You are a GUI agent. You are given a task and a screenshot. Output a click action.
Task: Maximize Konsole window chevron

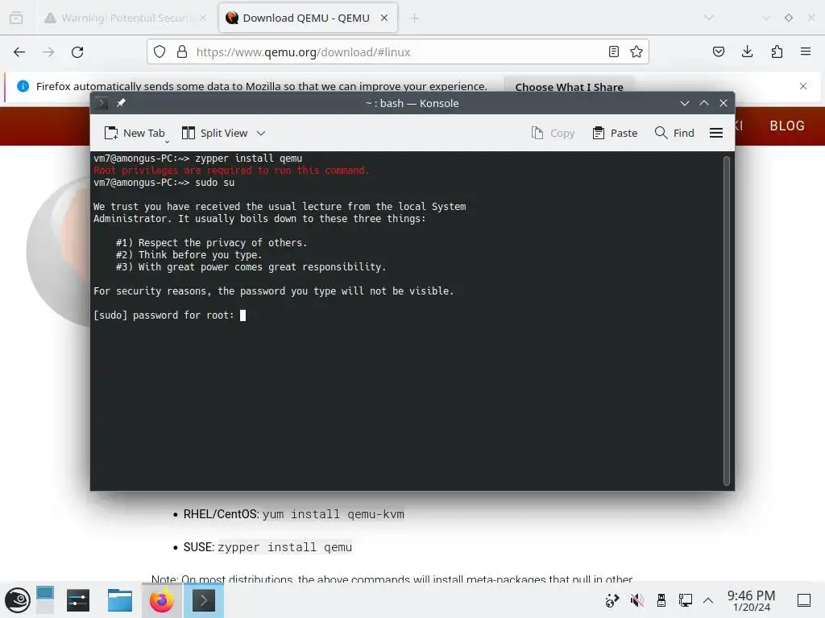point(704,103)
